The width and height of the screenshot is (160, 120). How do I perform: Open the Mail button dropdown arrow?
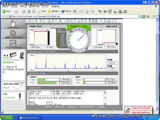tap(83, 12)
